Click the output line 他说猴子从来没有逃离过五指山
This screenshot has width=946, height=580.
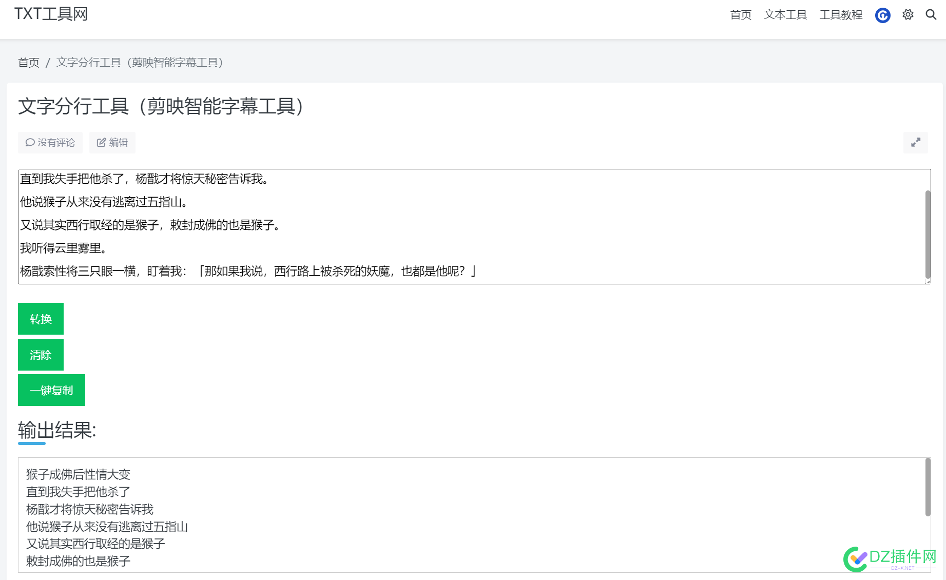pyautogui.click(x=107, y=527)
